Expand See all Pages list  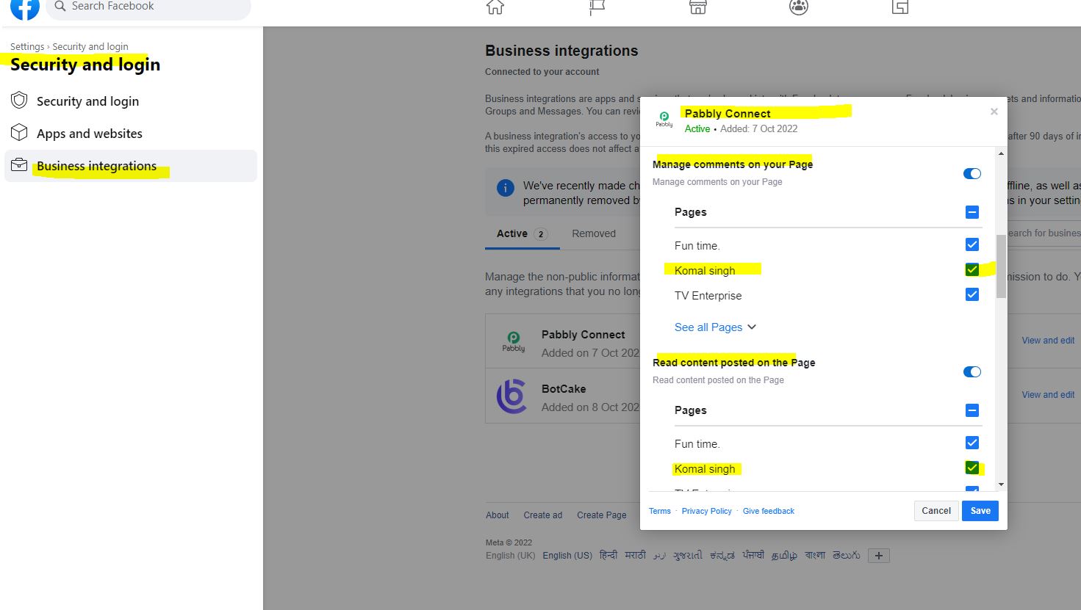pyautogui.click(x=715, y=327)
